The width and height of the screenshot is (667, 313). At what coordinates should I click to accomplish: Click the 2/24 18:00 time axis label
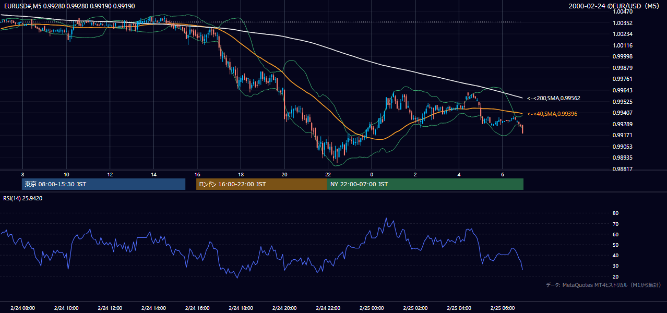coord(241,308)
